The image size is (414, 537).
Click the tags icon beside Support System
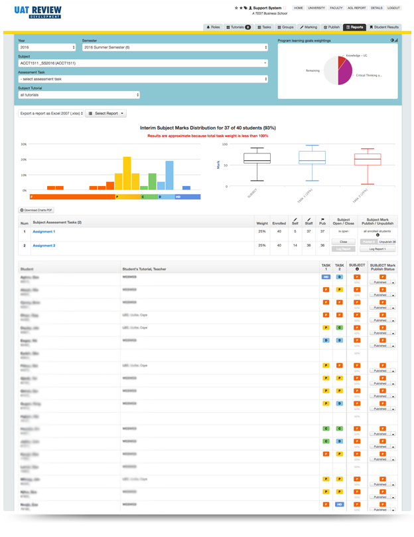[245, 8]
